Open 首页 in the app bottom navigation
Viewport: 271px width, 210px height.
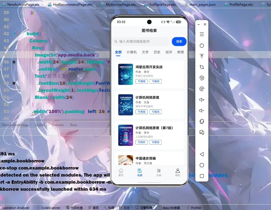(x=121, y=173)
